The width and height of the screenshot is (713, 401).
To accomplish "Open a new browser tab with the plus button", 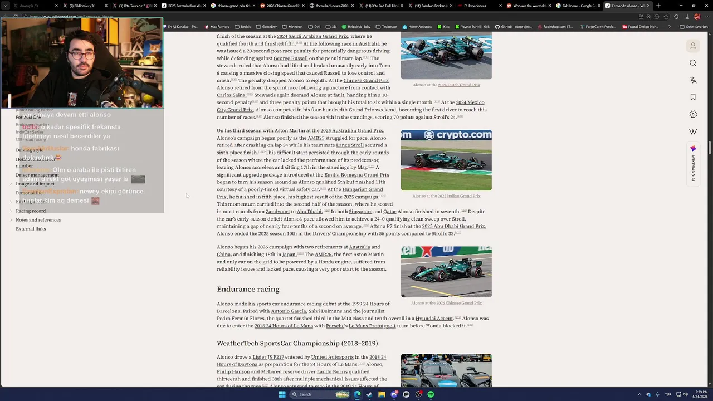I will point(658,6).
